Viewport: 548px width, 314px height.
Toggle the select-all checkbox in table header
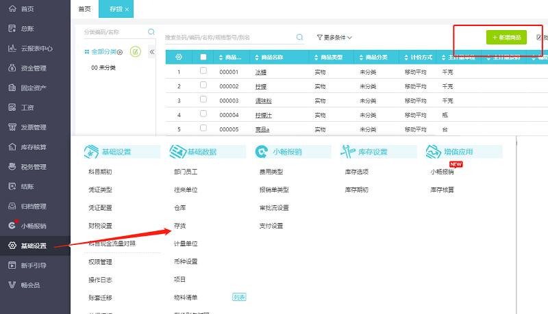click(x=203, y=57)
